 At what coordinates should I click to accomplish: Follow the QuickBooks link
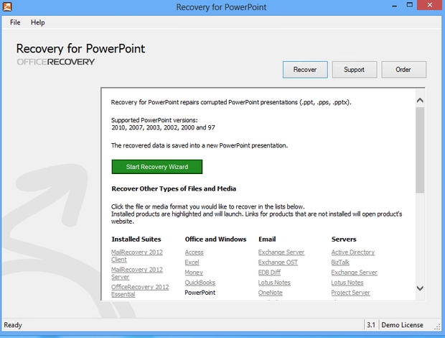point(200,283)
